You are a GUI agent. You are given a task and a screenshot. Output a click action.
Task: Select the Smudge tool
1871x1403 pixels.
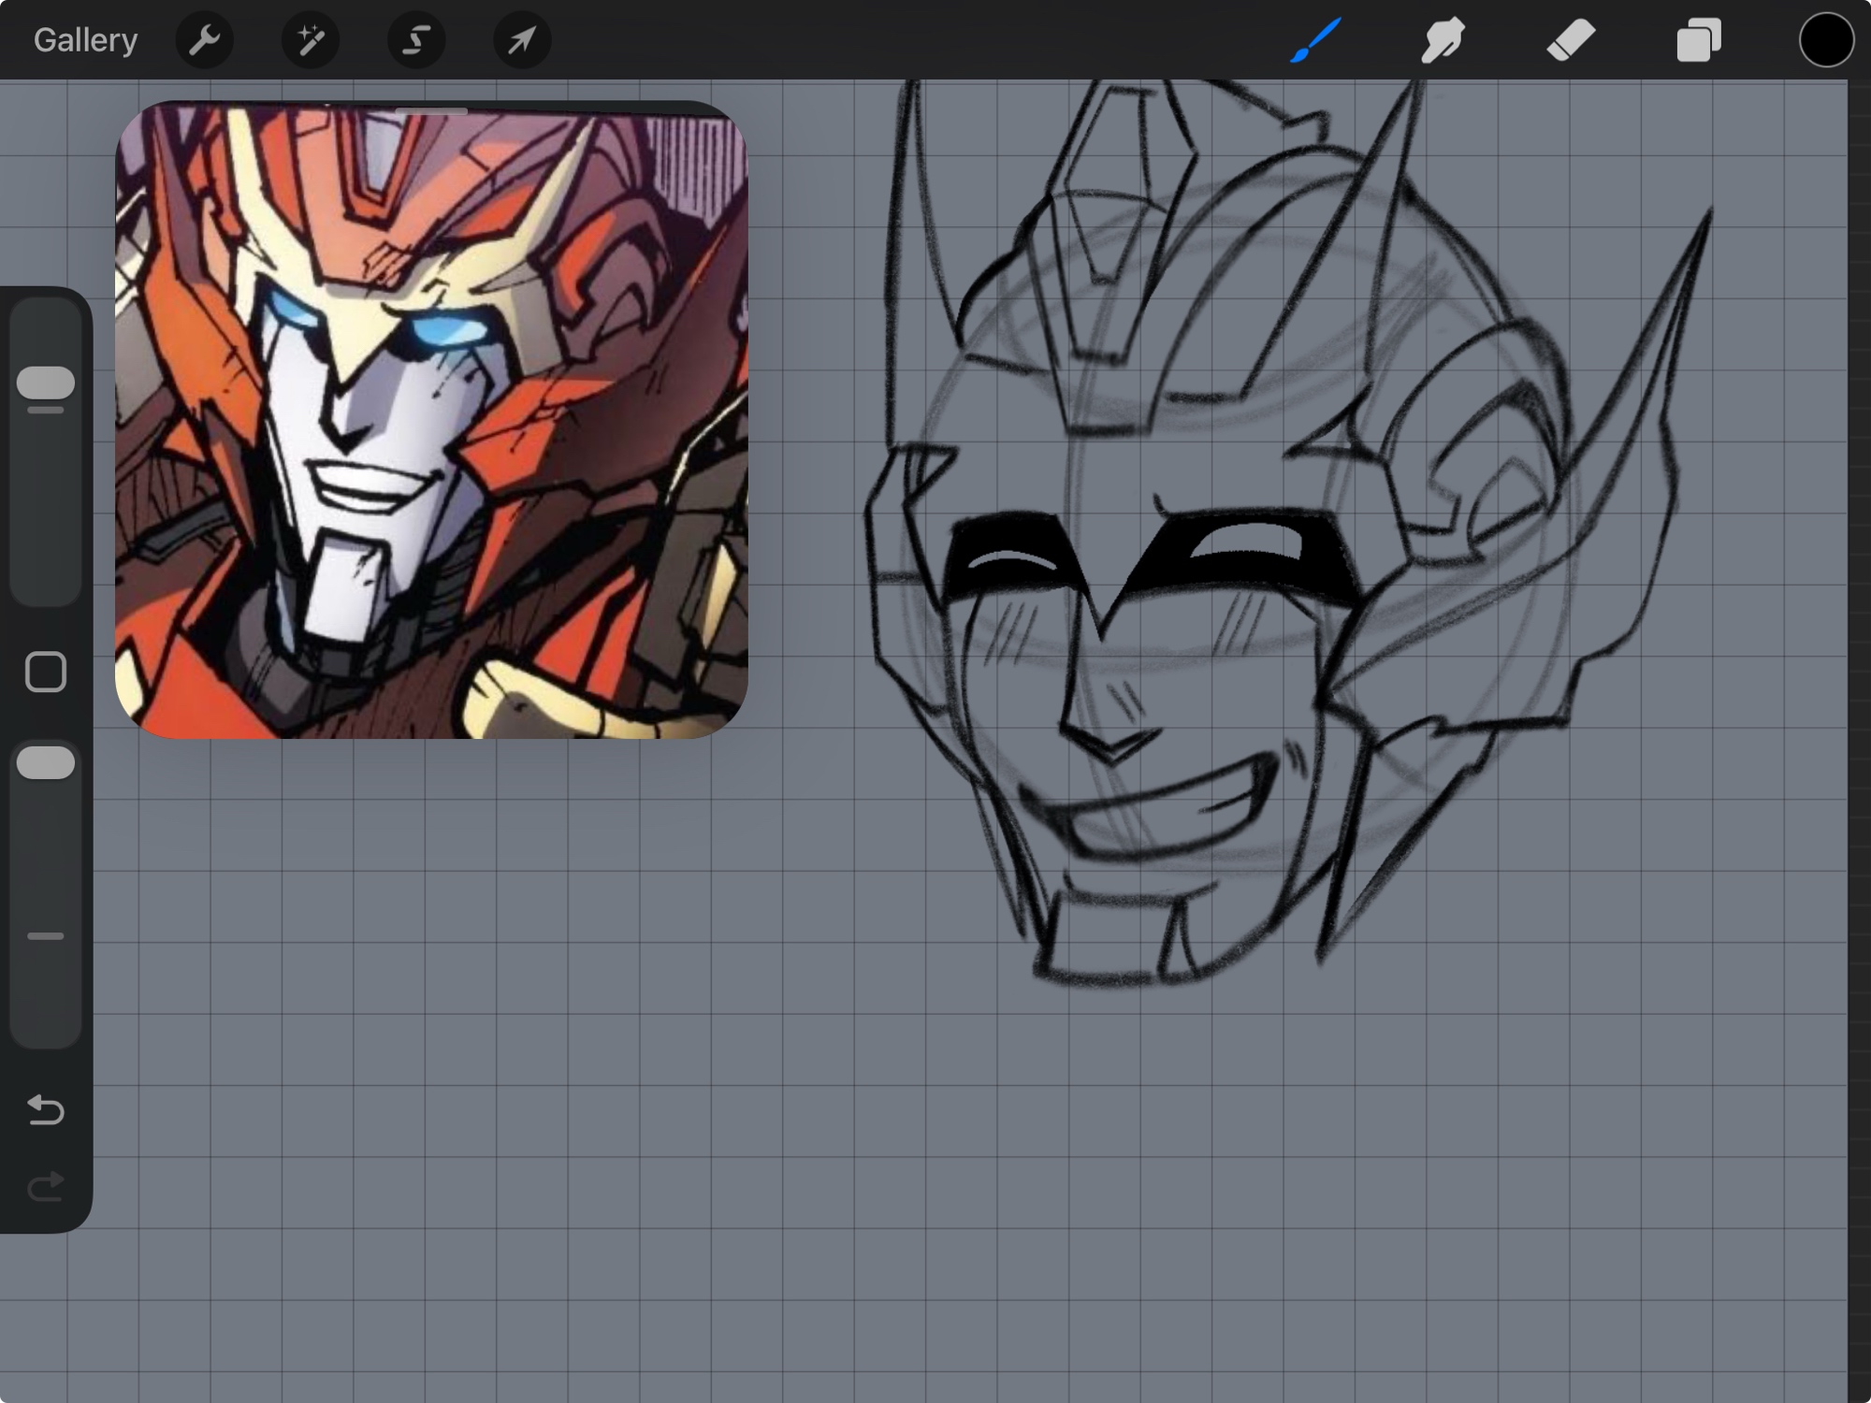point(1443,40)
